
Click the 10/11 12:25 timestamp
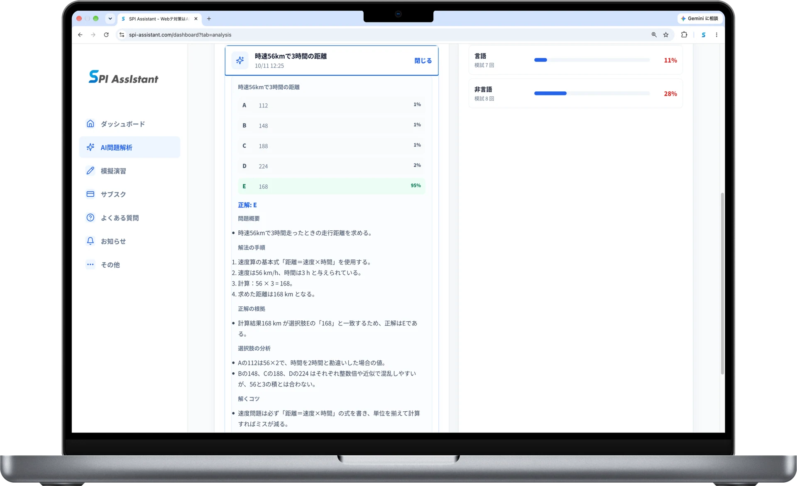[x=269, y=66]
